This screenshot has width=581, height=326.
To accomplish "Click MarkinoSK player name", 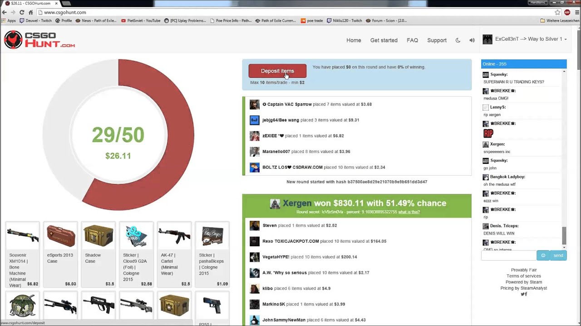I will point(274,304).
